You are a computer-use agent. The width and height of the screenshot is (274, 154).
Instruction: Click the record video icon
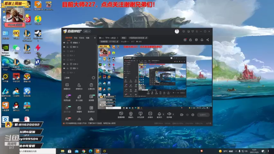tap(182, 115)
